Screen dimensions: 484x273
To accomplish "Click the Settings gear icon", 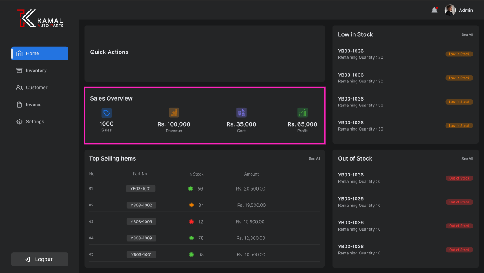I will [x=19, y=121].
